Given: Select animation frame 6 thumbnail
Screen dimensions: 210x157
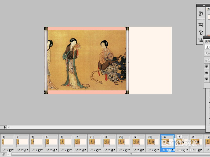Looking at the screenshot, I should click(22, 141).
